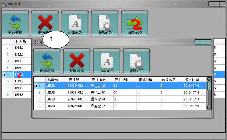Click the sub-table scrollbar up arrow
The height and width of the screenshot is (140, 227).
tap(209, 79)
